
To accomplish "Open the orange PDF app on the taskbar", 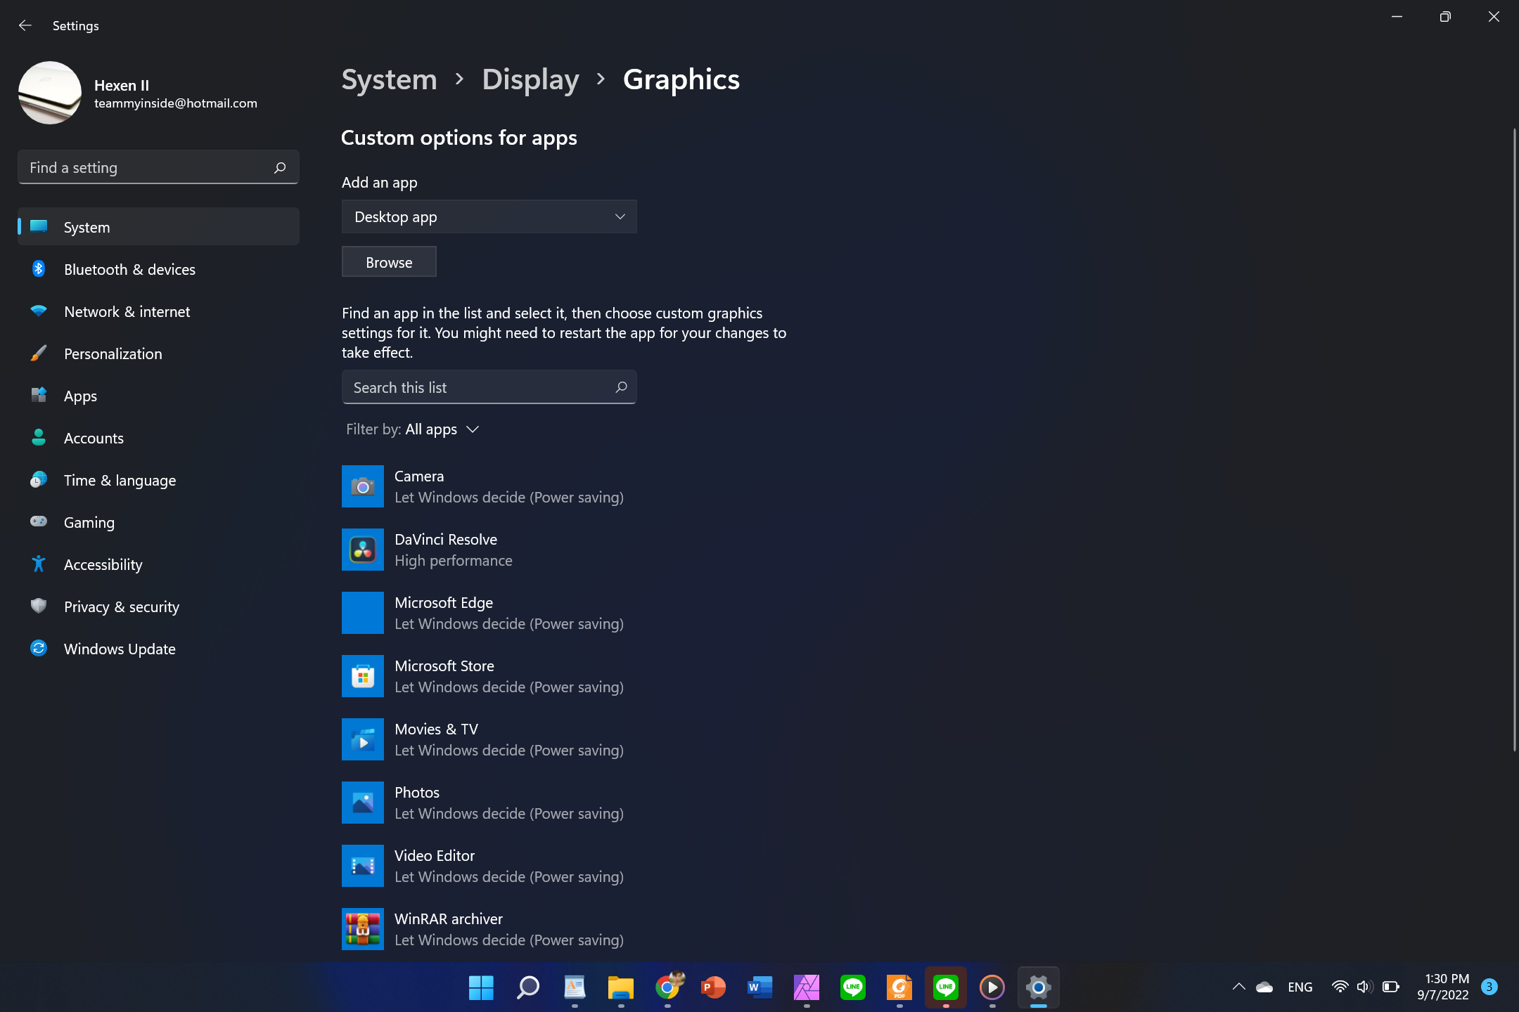I will point(899,987).
